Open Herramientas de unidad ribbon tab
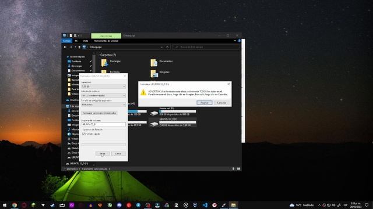The image size is (373, 209). click(x=106, y=41)
